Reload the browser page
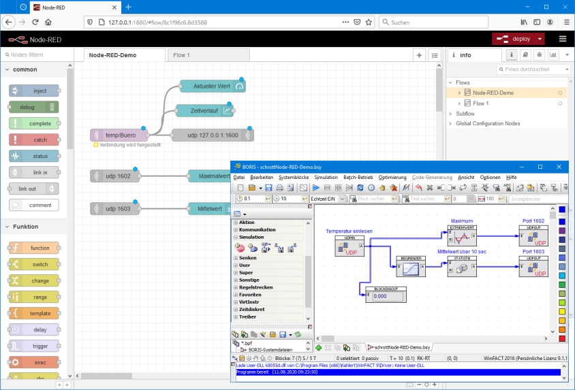575x390 pixels. click(35, 22)
